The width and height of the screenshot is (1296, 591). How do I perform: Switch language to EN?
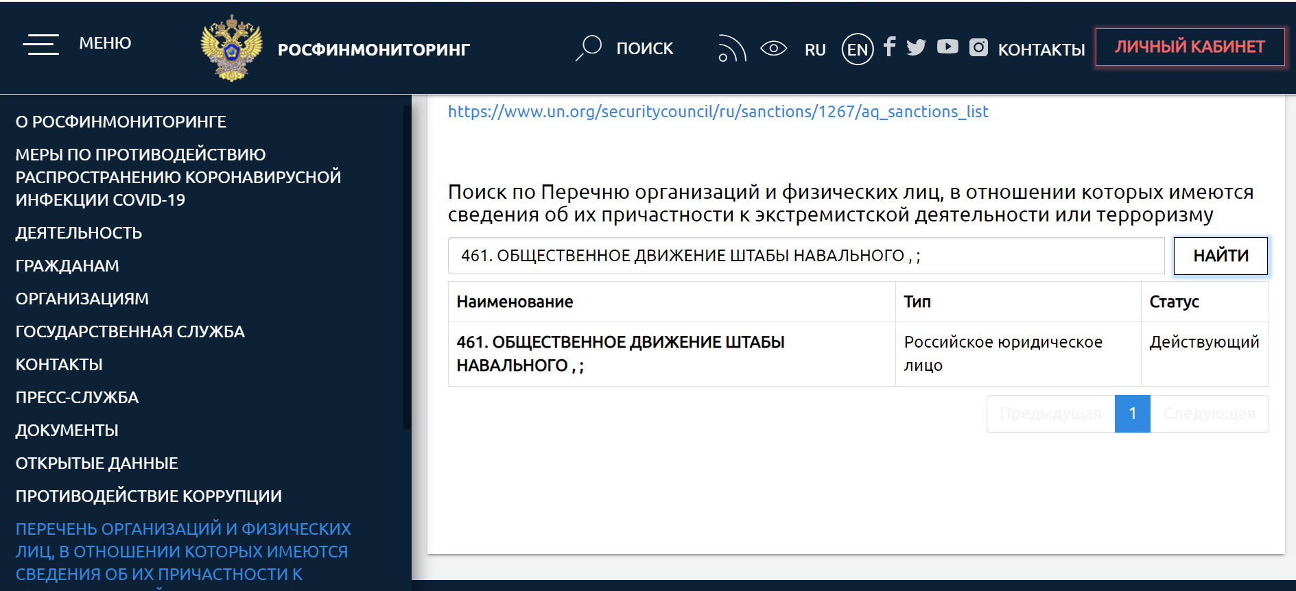(x=858, y=49)
